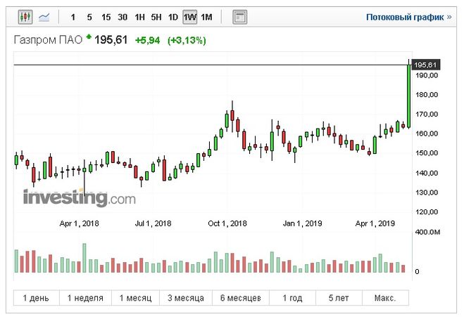The width and height of the screenshot is (464, 319).
Task: Set range to Макс.
Action: click(385, 298)
